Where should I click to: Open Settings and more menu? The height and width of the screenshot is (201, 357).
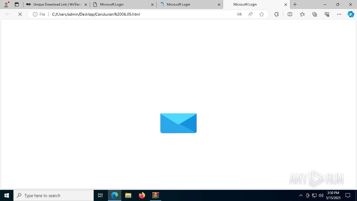click(x=339, y=14)
